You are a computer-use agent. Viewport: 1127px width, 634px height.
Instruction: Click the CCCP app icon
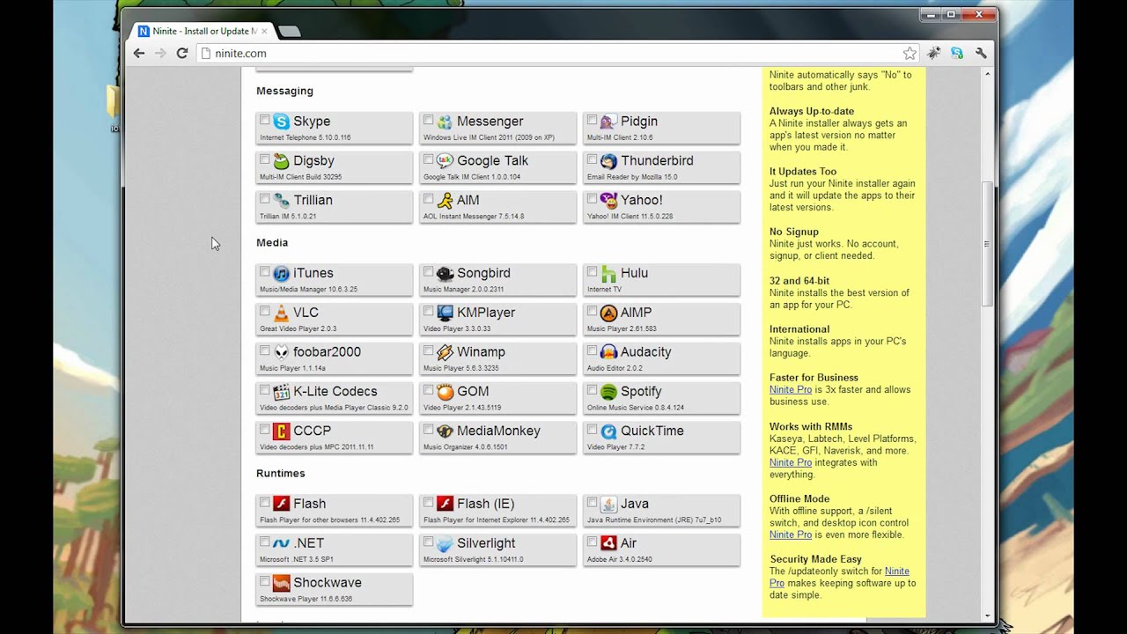(x=281, y=431)
